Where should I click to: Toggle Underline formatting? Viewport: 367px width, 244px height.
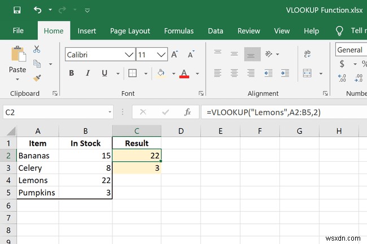pyautogui.click(x=104, y=73)
